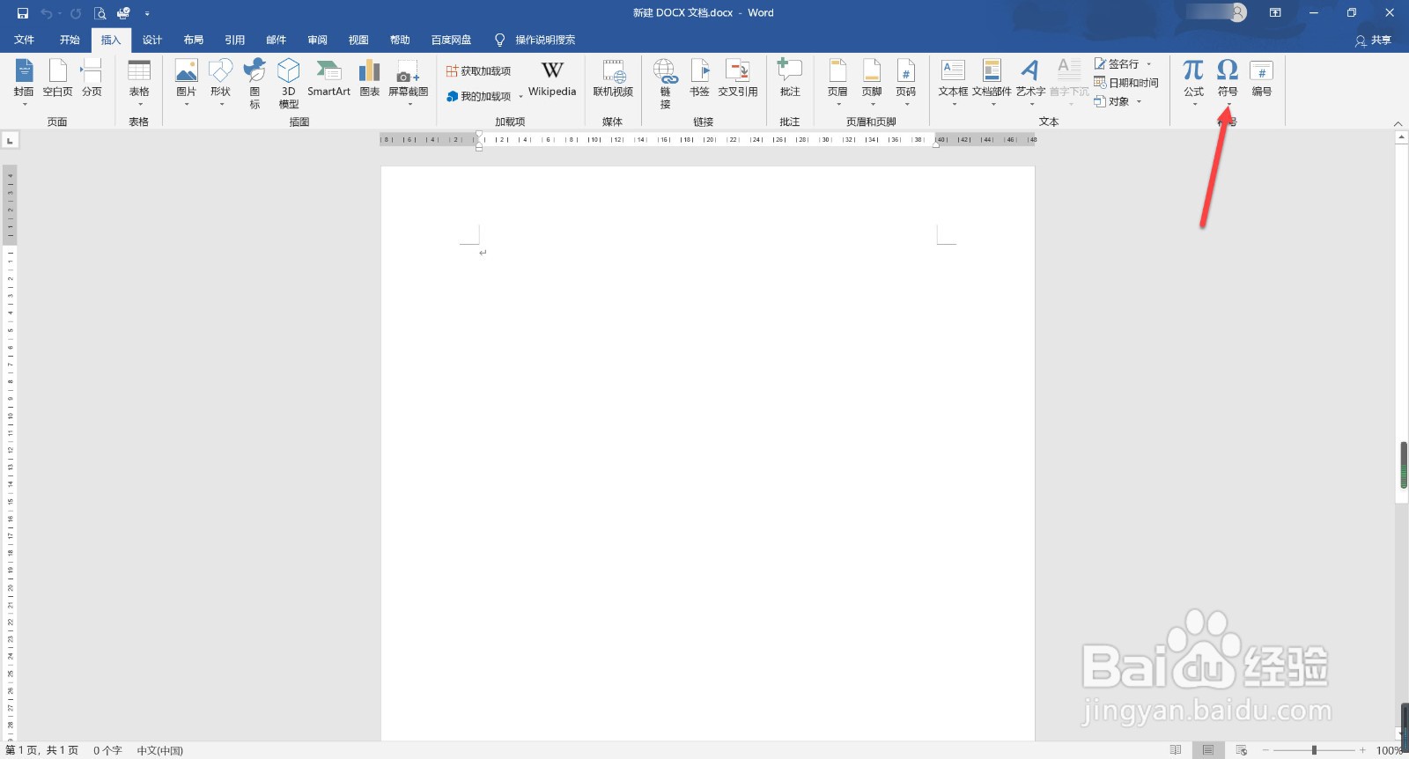This screenshot has width=1409, height=759.
Task: Add a bookmark (书签)
Action: point(699,78)
